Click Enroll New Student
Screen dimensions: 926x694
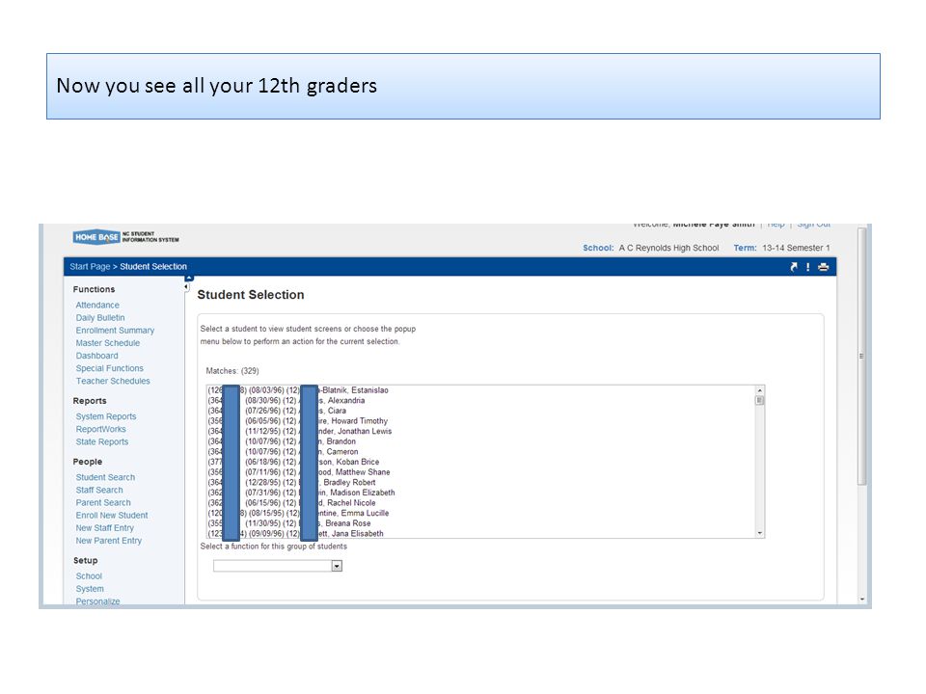pyautogui.click(x=112, y=515)
